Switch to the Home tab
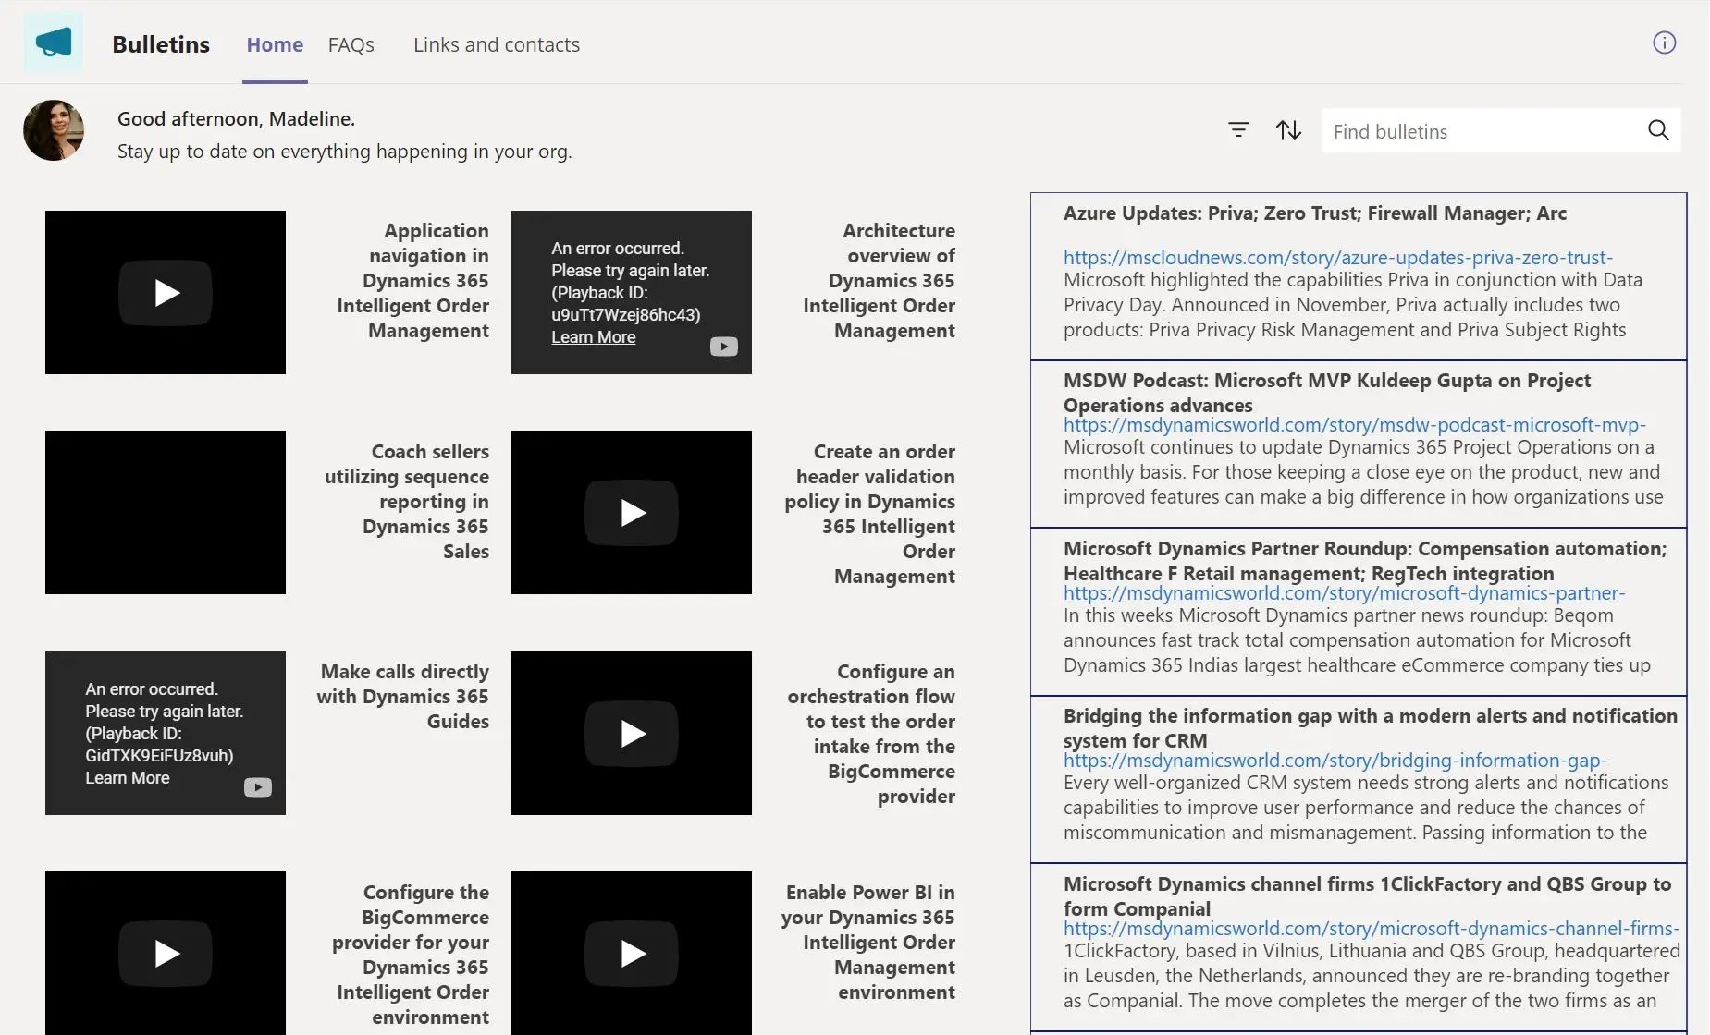The height and width of the screenshot is (1035, 1710). point(275,44)
